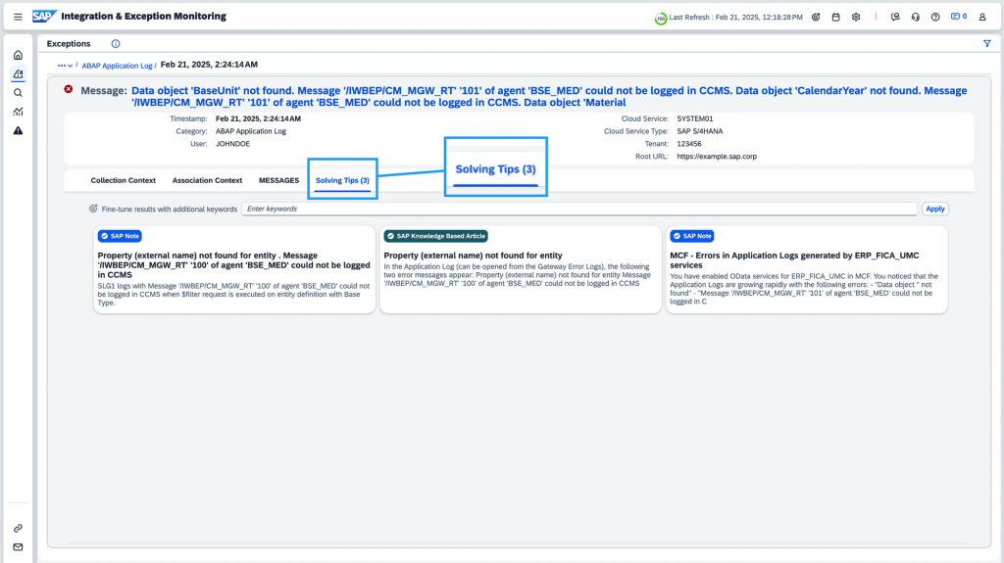Click the Exceptions page title
This screenshot has height=563, width=1004.
click(69, 43)
